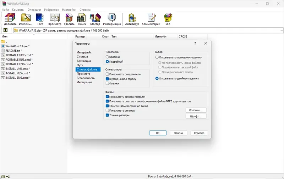Viewport: 284px width, 179px height.
Task: Click the Колонки... button
Action: [x=196, y=110]
